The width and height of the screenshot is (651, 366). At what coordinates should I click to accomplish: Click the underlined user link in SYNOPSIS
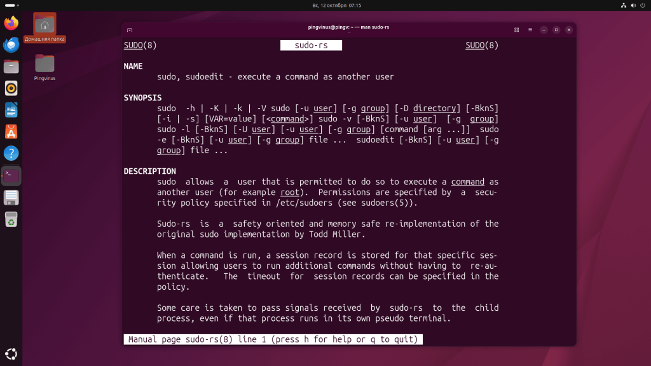click(323, 108)
